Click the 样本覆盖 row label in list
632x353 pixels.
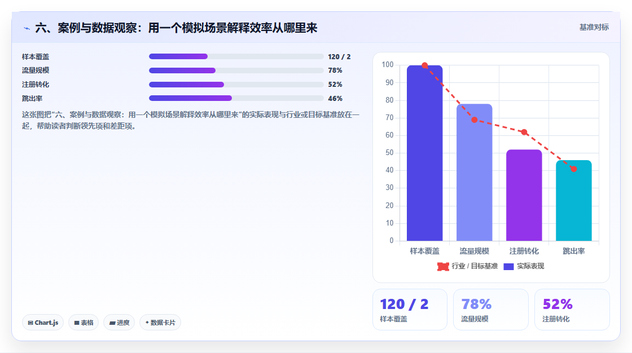[x=36, y=57]
